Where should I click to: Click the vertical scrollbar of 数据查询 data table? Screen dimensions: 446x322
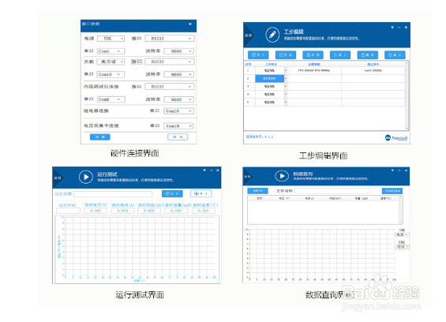click(401, 210)
